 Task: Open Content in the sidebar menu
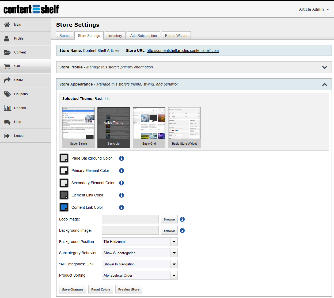tap(25, 52)
